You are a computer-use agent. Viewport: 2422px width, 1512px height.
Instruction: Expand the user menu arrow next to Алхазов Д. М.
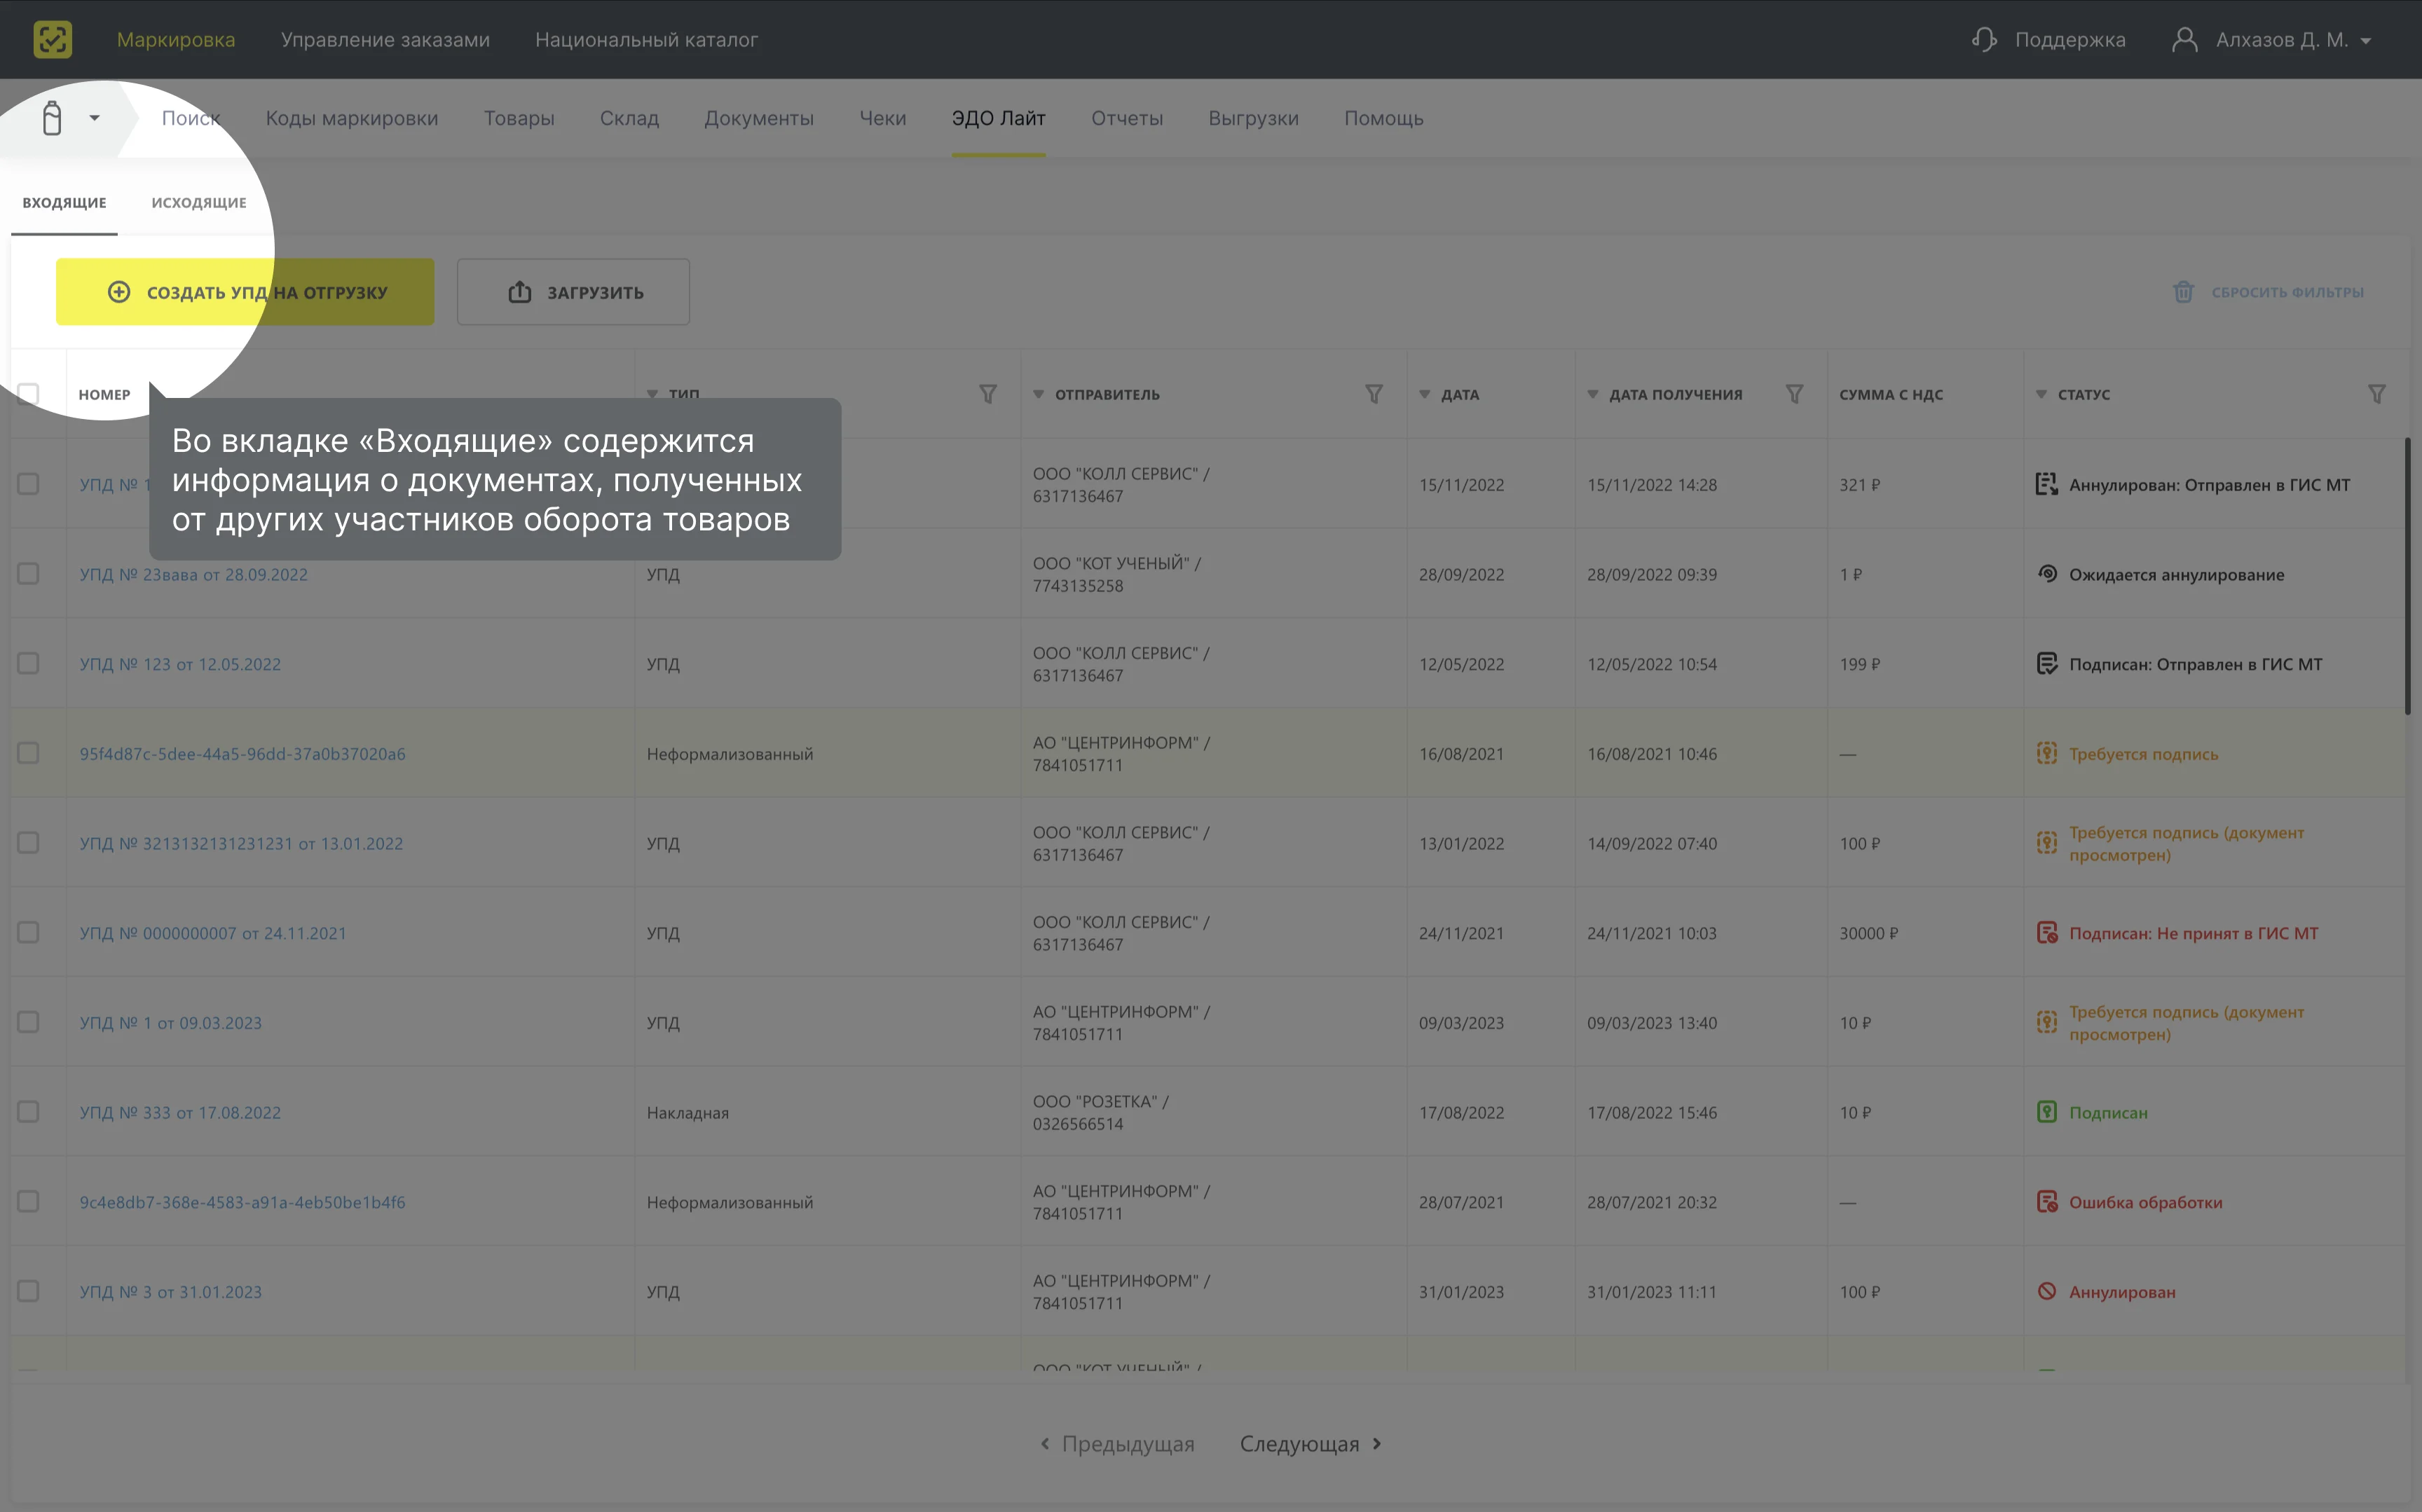click(x=2366, y=41)
